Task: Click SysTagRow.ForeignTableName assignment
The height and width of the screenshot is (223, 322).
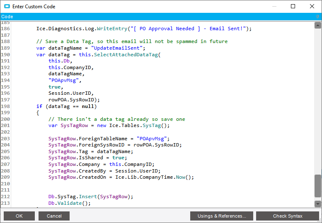Action: [x=109, y=139]
